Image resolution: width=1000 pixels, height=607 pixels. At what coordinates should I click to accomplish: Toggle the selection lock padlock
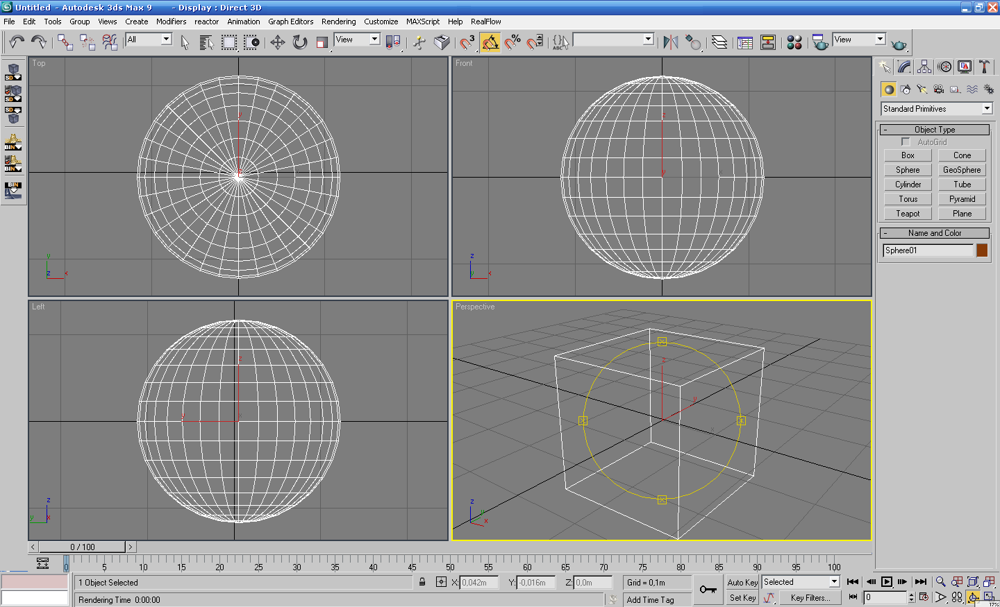pos(422,583)
